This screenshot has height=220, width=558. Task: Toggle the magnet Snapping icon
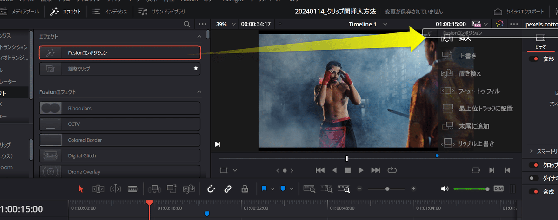coord(211,189)
